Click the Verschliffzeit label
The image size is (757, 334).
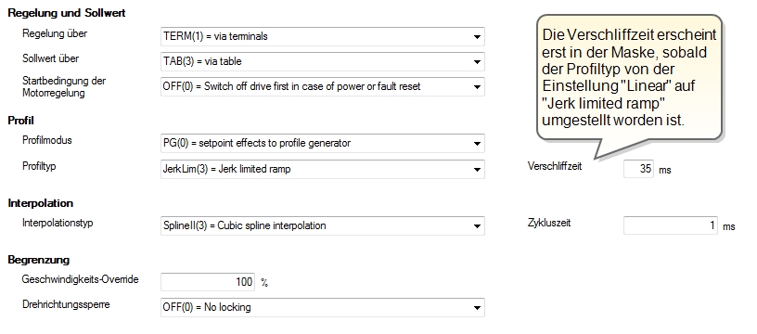pyautogui.click(x=555, y=166)
